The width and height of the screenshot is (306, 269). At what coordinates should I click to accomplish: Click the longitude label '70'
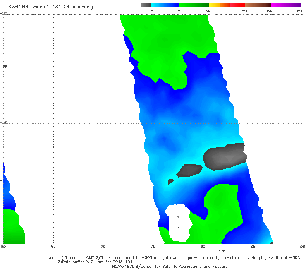coord(103,247)
